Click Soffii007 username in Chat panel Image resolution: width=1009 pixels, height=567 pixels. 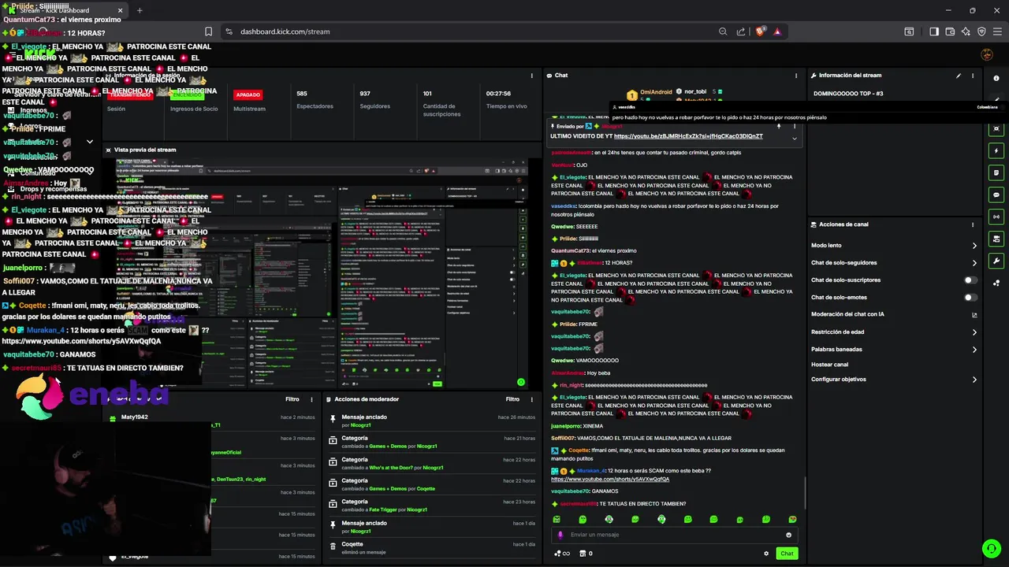click(x=563, y=438)
